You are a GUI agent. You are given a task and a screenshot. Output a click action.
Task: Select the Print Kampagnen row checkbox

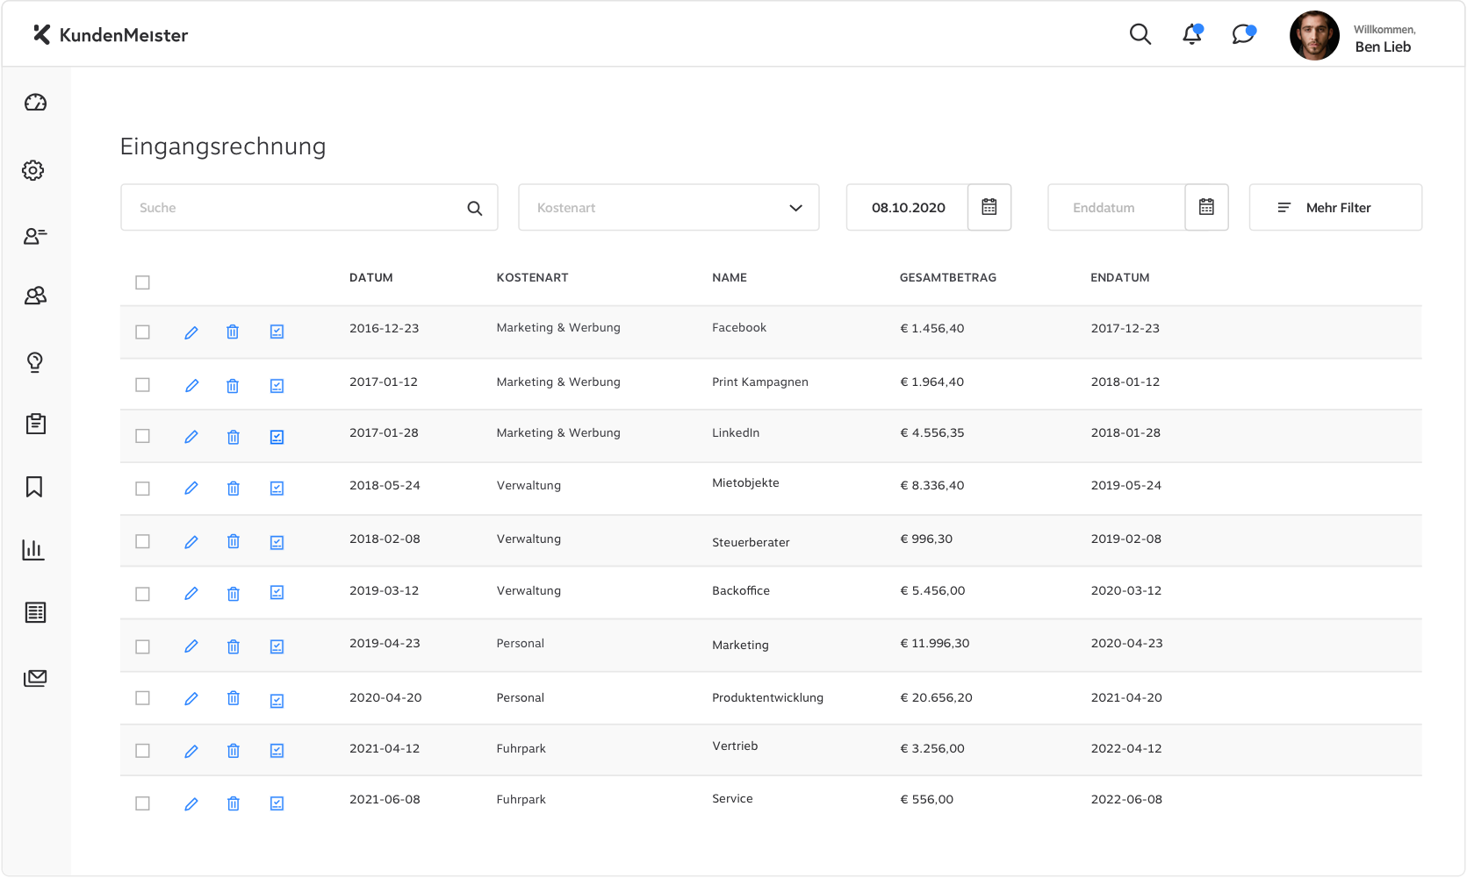pos(142,385)
